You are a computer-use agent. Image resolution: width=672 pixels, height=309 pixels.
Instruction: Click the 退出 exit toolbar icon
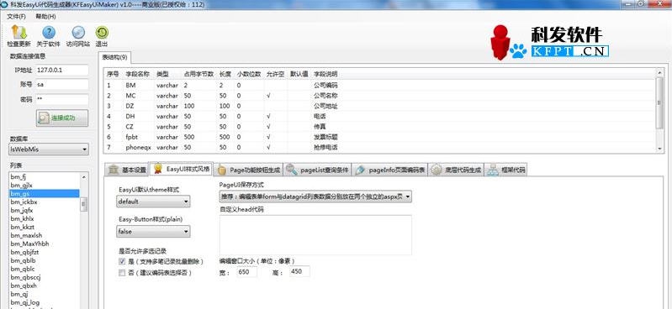pyautogui.click(x=102, y=33)
